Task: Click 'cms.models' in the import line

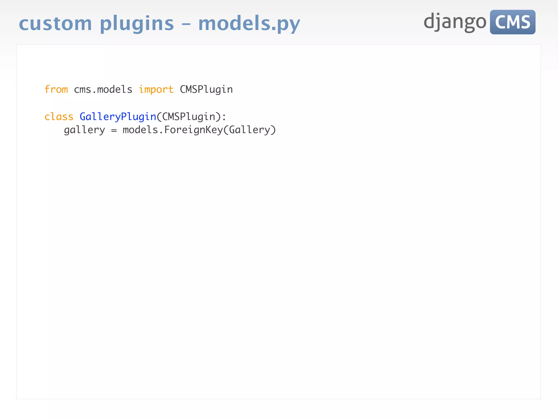Action: click(x=103, y=89)
